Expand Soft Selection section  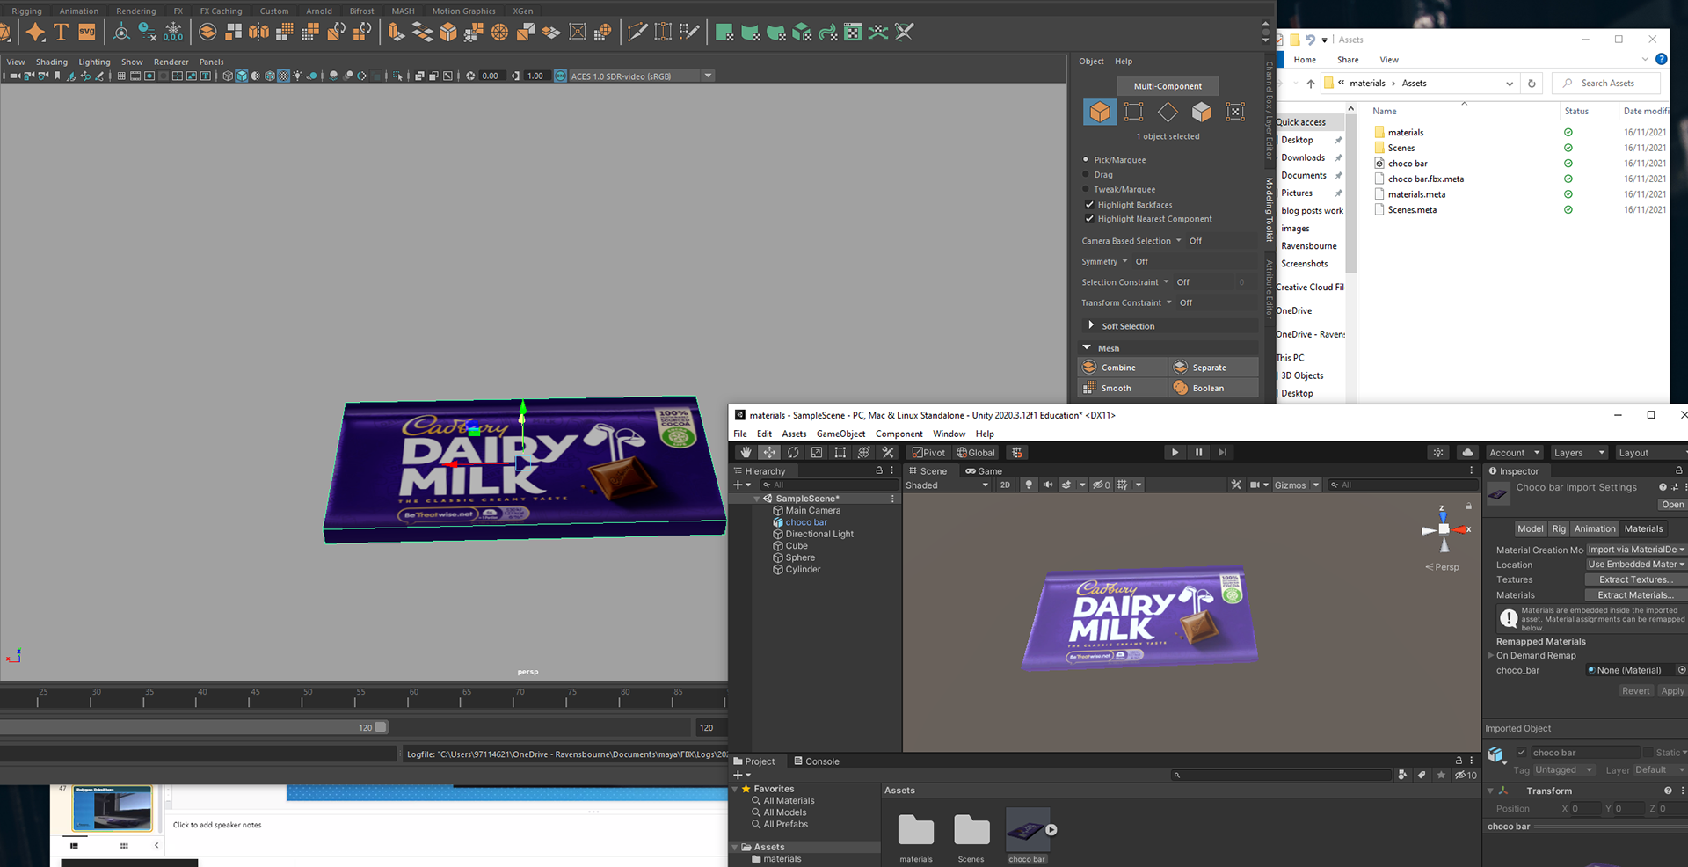click(1091, 325)
